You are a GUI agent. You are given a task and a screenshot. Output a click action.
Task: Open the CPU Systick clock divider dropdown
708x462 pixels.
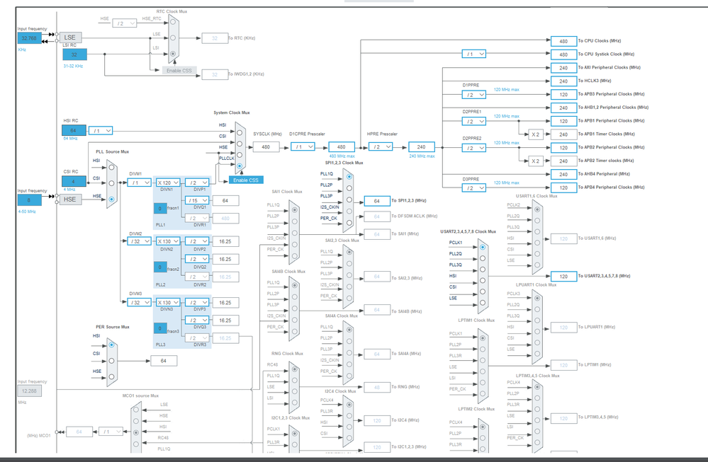pyautogui.click(x=474, y=54)
